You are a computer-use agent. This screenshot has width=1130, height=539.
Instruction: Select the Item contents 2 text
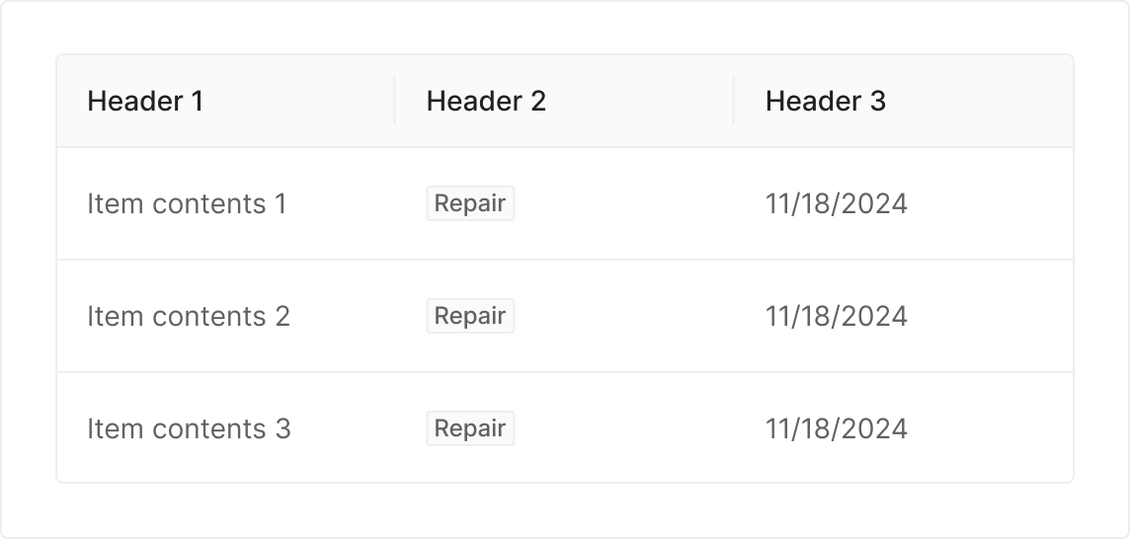(189, 317)
